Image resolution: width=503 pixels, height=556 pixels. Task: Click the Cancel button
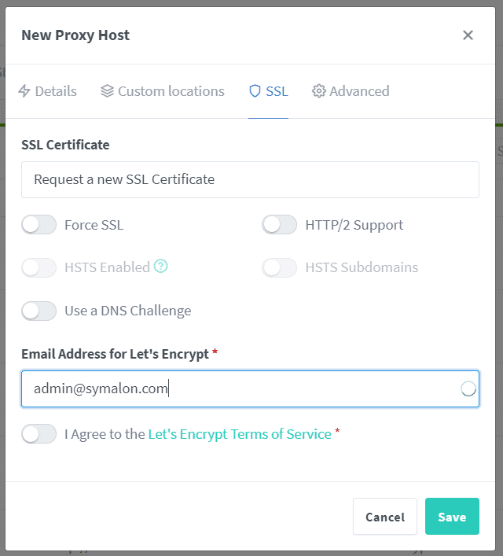coord(385,517)
